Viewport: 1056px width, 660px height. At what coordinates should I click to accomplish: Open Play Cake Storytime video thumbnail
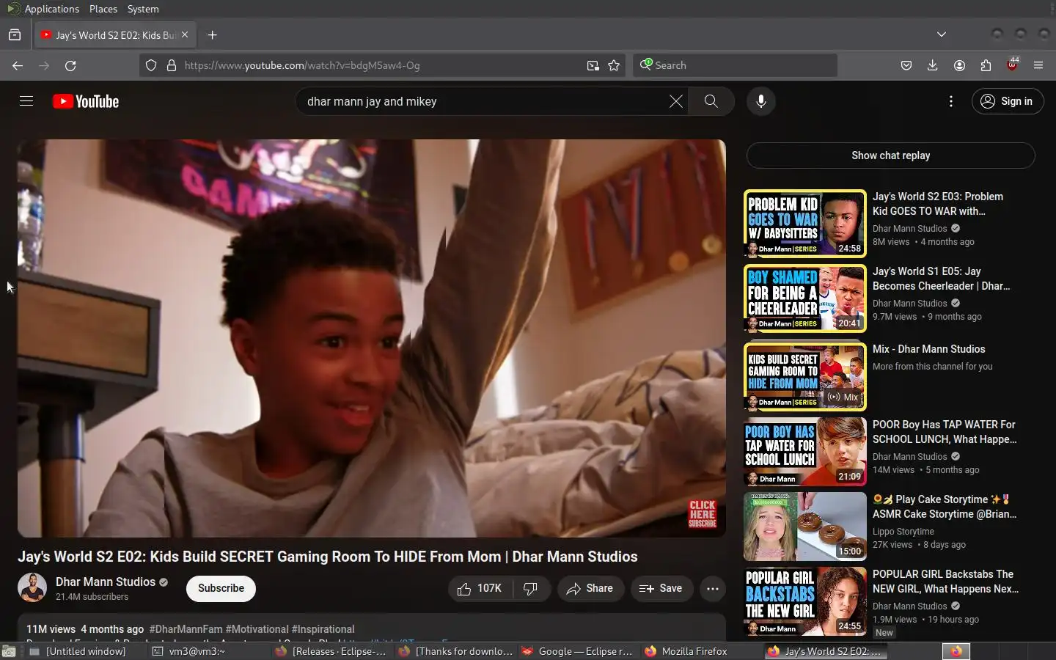pos(805,527)
